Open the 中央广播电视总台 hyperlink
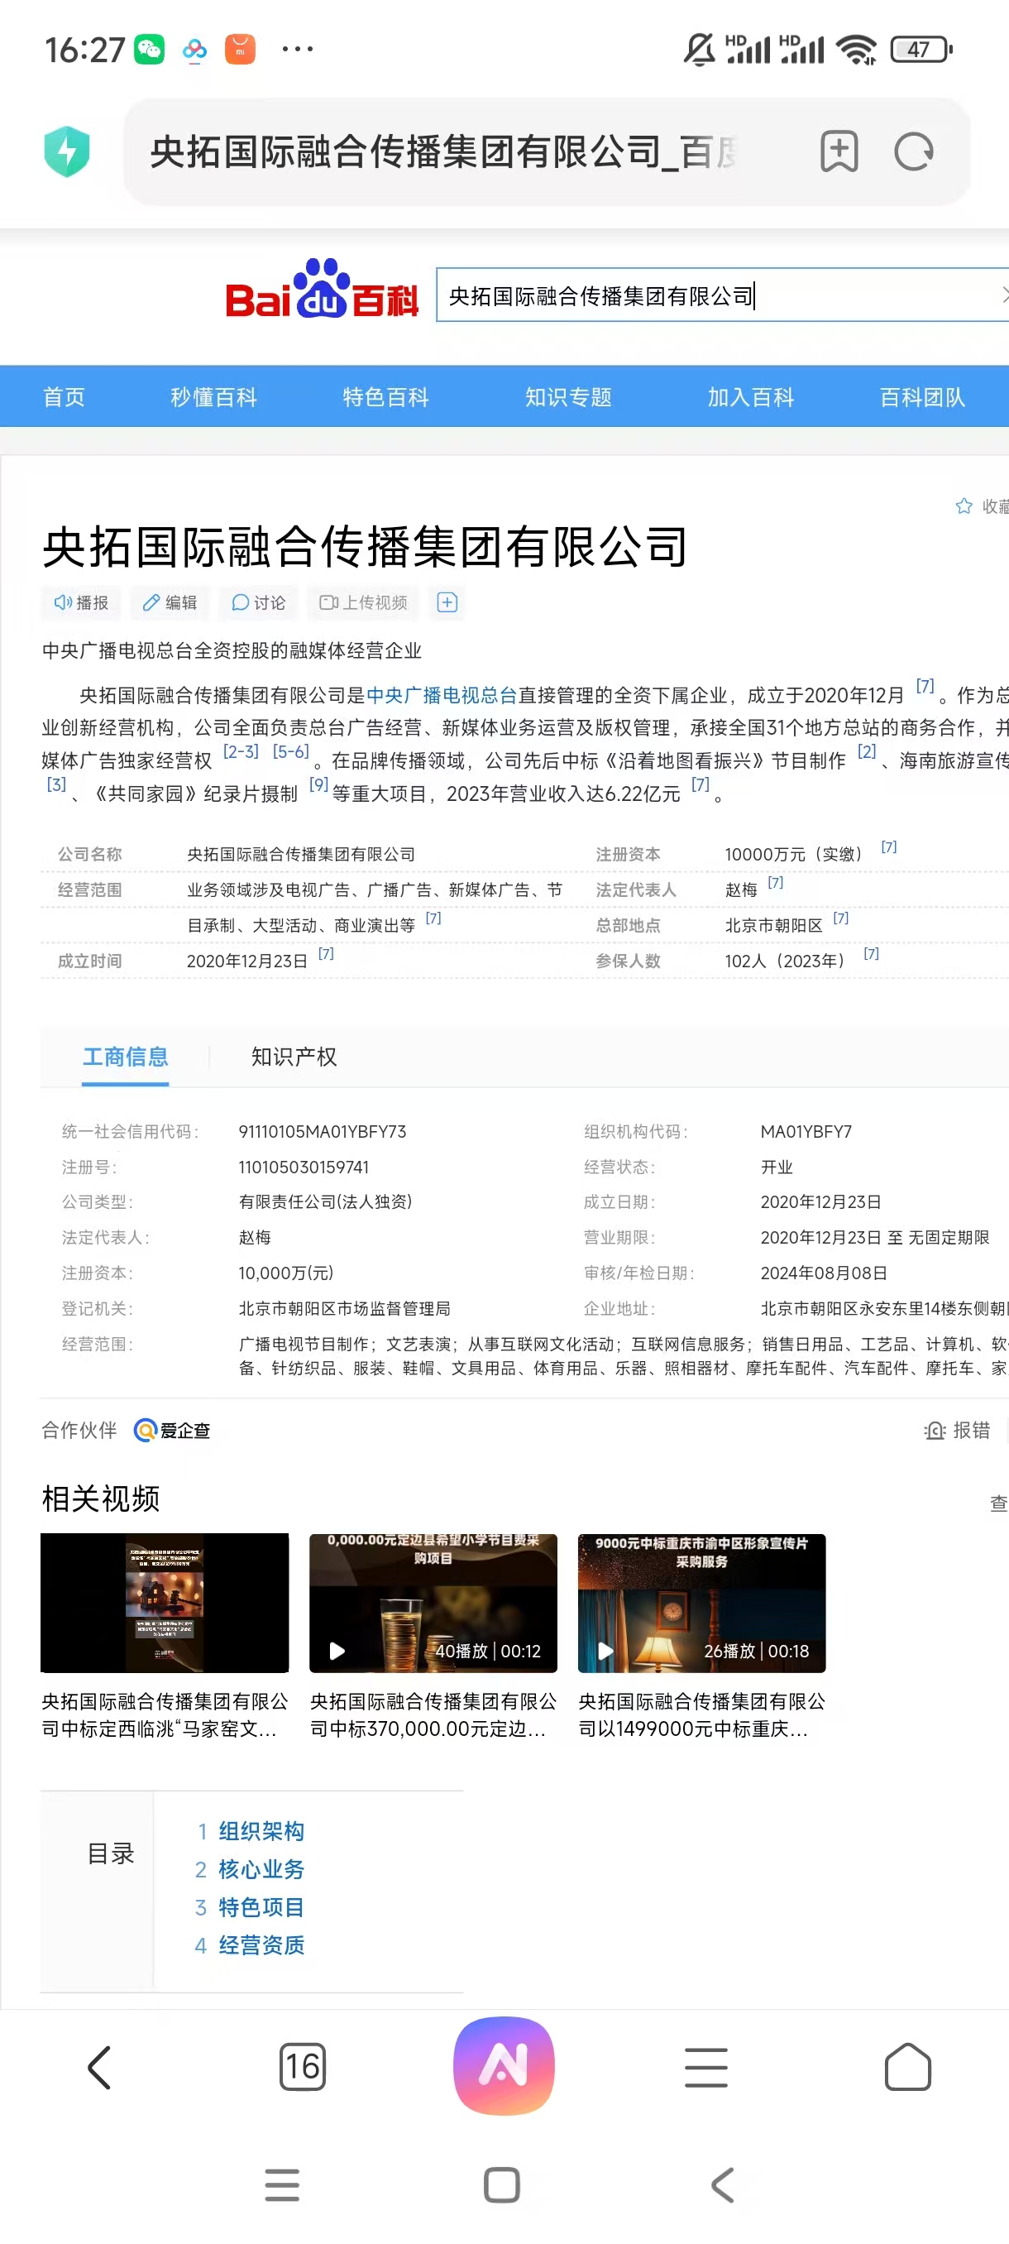This screenshot has width=1009, height=2244. pyautogui.click(x=442, y=695)
